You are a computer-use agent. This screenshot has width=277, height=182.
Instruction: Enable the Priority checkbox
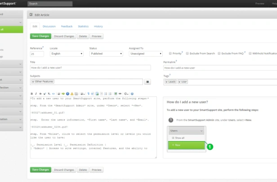click(170, 53)
